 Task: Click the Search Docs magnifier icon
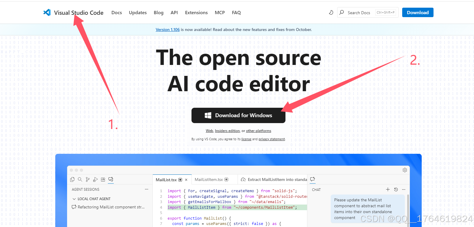[x=342, y=12]
